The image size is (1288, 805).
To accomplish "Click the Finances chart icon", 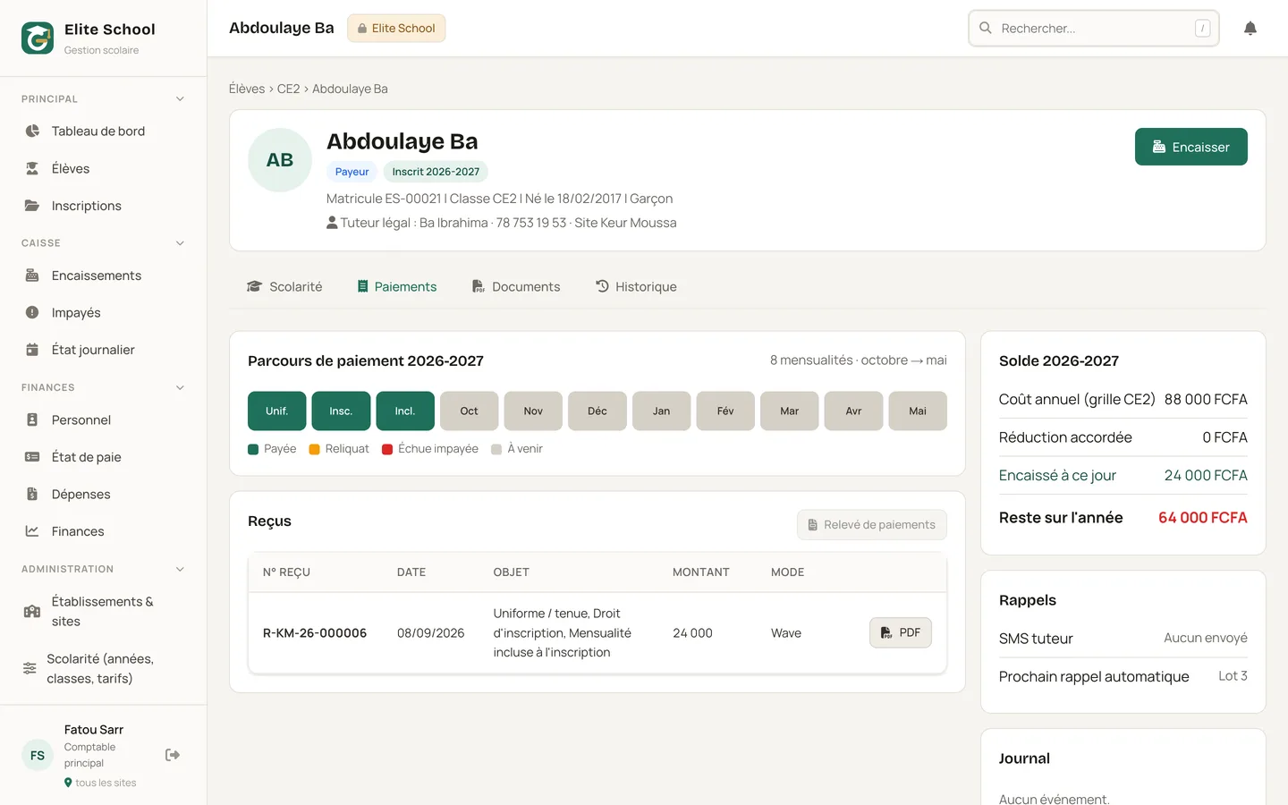I will (x=32, y=531).
